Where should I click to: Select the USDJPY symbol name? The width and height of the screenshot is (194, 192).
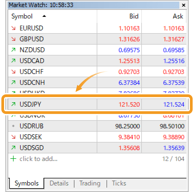(x=30, y=104)
